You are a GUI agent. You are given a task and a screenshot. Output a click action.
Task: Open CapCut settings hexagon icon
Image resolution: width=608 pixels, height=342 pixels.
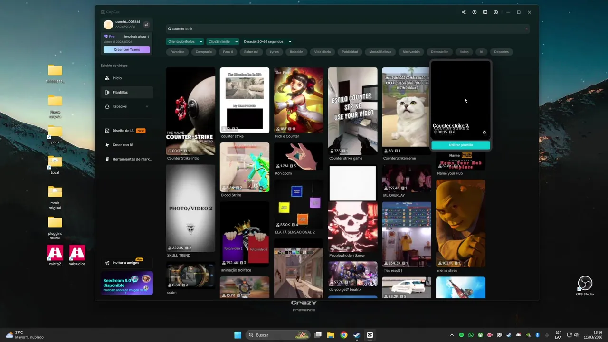pos(496,12)
